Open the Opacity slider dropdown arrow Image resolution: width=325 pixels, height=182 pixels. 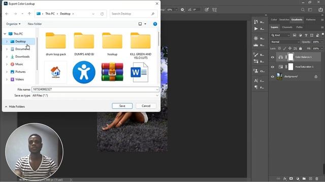322,42
